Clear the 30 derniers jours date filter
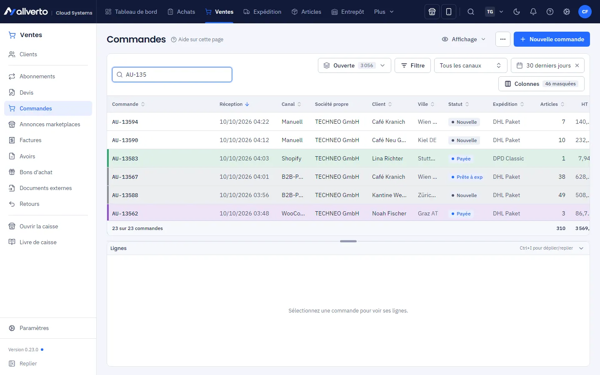 577,65
